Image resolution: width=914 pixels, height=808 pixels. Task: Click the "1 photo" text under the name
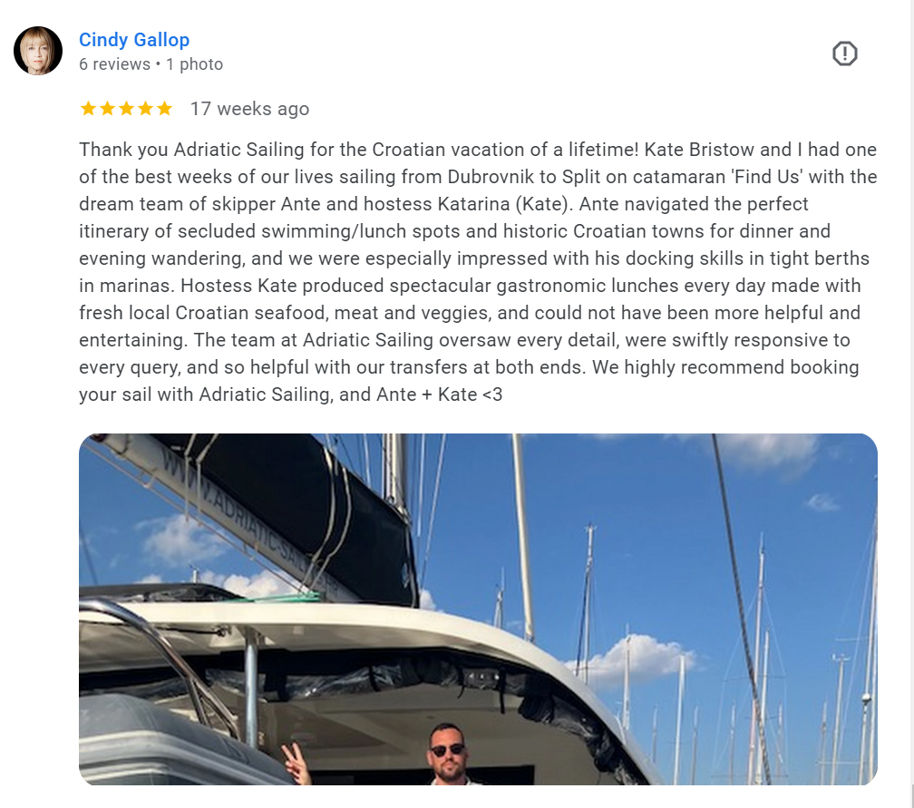click(x=194, y=64)
